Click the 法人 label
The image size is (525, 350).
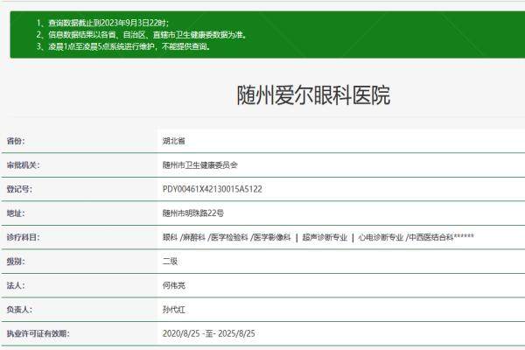16,286
